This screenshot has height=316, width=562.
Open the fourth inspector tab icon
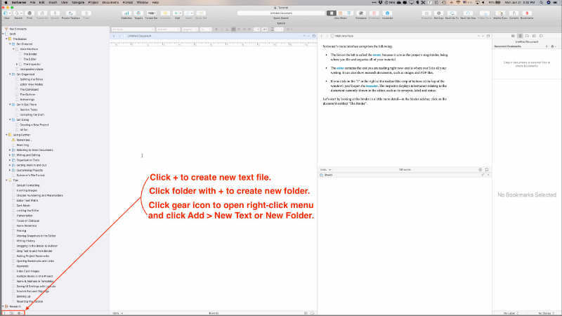point(534,37)
